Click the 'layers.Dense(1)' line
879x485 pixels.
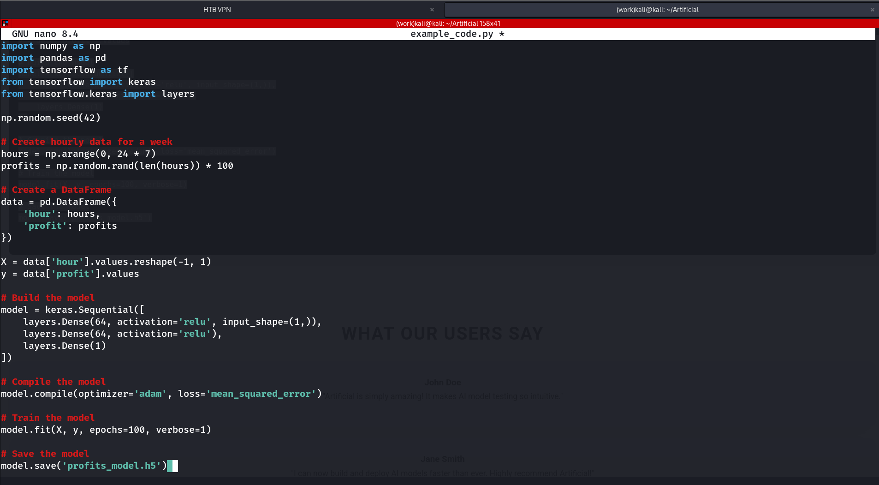pyautogui.click(x=65, y=346)
